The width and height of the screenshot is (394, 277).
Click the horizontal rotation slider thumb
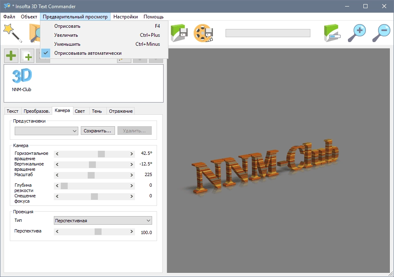pyautogui.click(x=101, y=154)
